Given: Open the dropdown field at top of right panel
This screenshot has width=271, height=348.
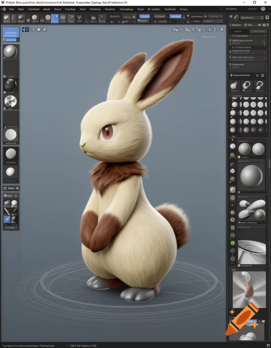Looking at the screenshot, I should (x=252, y=18).
